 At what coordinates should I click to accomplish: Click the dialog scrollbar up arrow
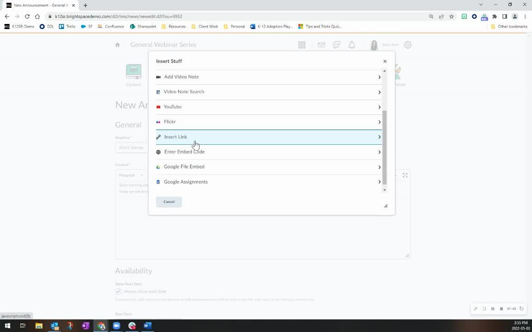point(384,71)
